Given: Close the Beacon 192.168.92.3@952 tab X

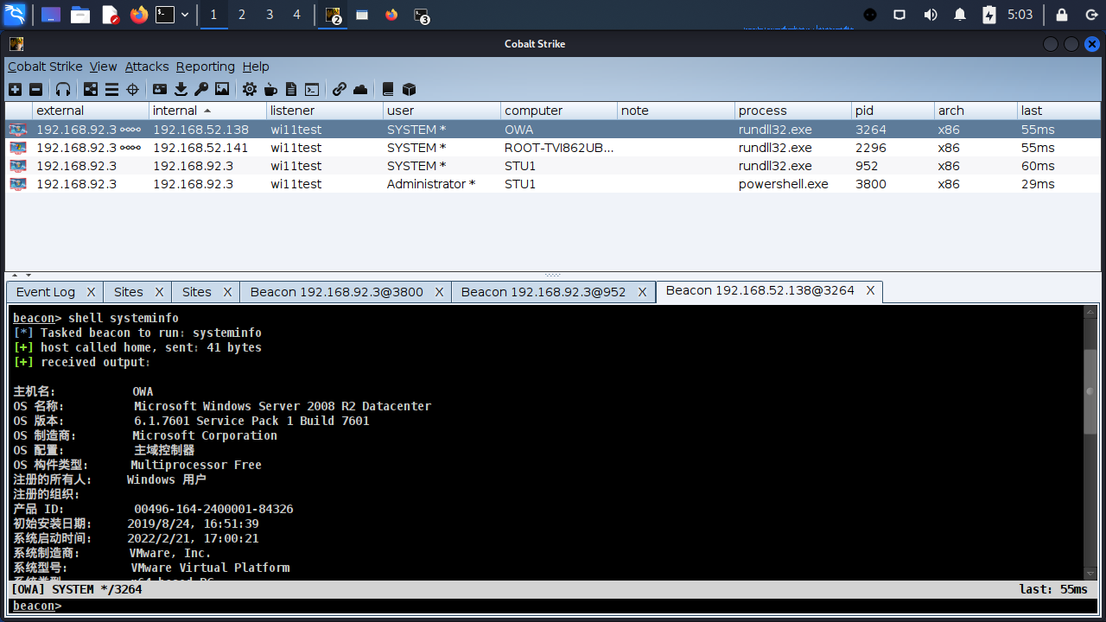Looking at the screenshot, I should (x=642, y=292).
